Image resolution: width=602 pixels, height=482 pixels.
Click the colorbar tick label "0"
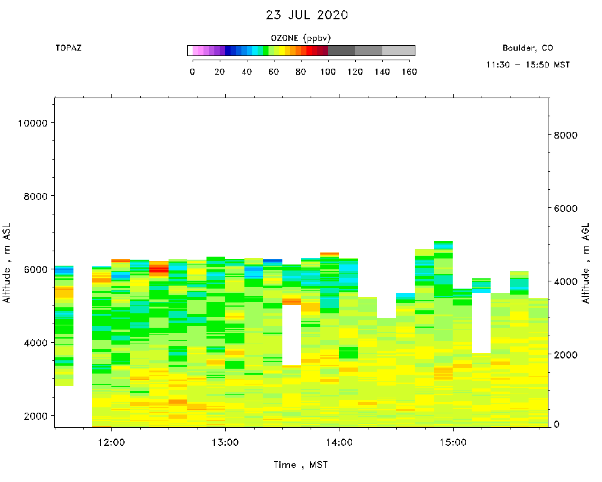193,72
